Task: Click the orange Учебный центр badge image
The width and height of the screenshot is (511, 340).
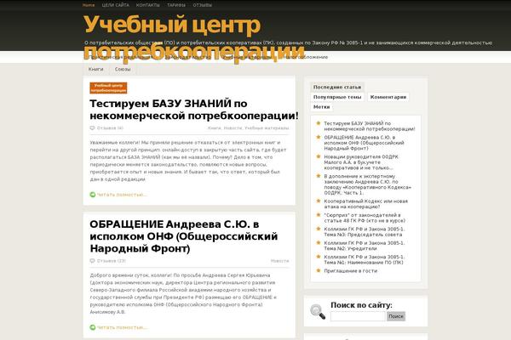Action: coord(108,88)
